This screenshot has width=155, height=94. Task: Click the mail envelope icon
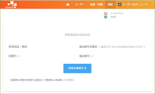106,14
